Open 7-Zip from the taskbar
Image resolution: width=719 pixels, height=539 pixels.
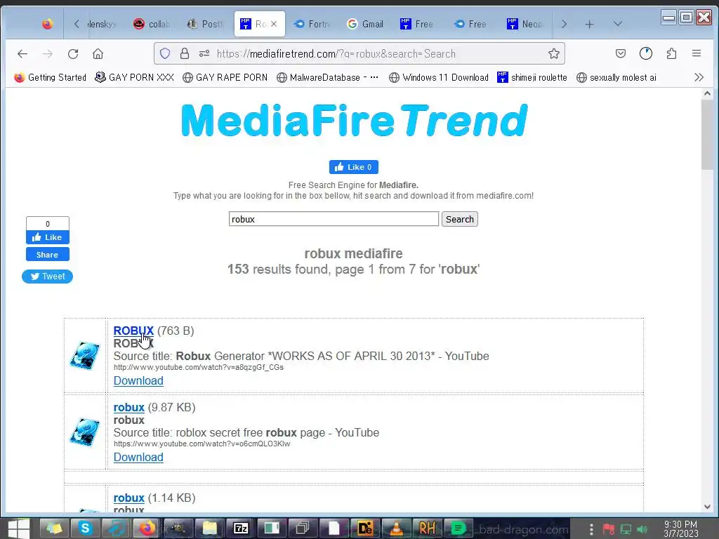pos(241,528)
